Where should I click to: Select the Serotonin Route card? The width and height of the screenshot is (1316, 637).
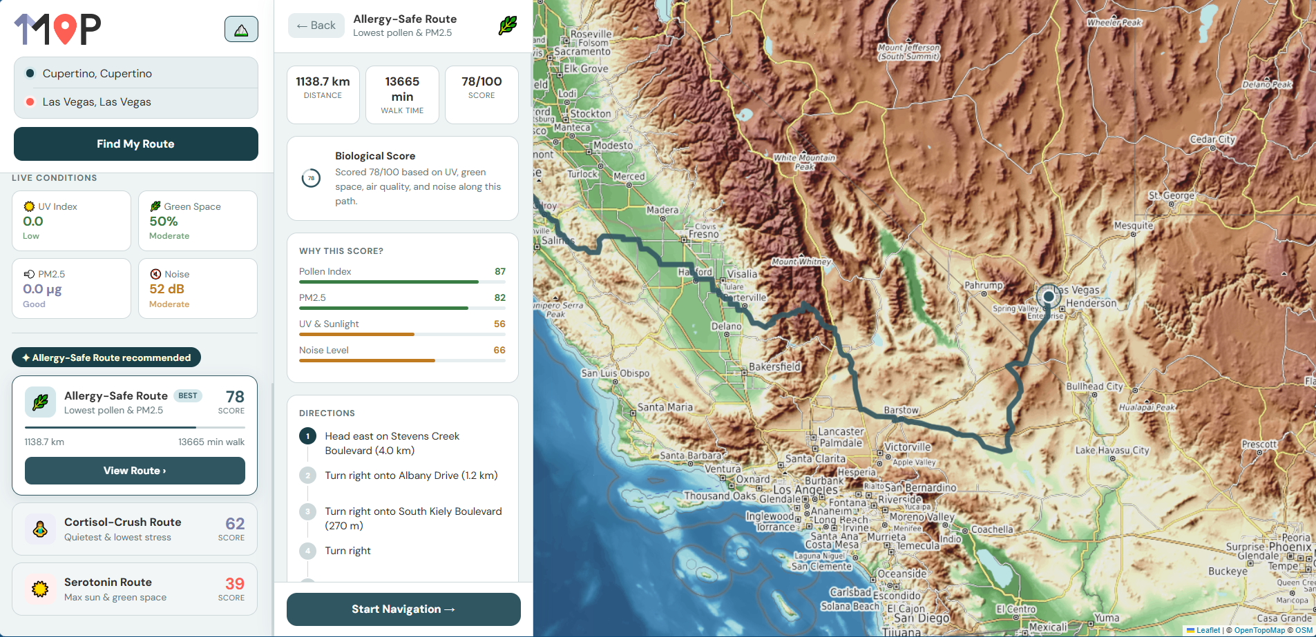(x=135, y=589)
